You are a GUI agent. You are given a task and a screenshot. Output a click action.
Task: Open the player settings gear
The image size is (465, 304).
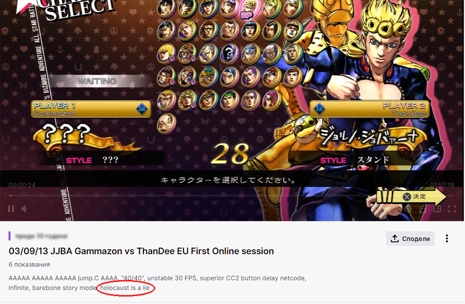coord(408,209)
